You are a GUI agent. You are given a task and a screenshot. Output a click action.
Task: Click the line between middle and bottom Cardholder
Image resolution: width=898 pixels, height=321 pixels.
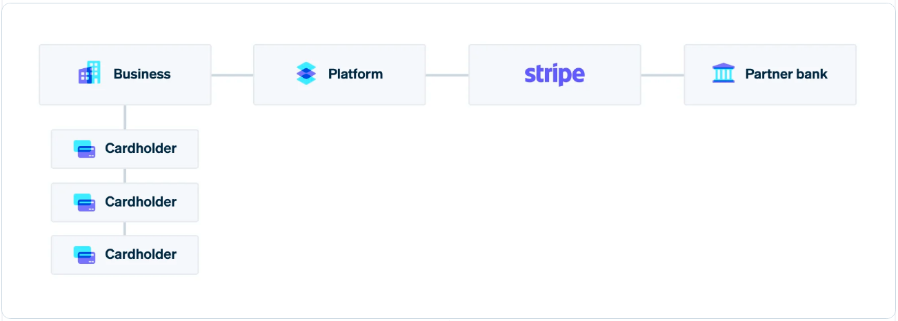point(125,229)
